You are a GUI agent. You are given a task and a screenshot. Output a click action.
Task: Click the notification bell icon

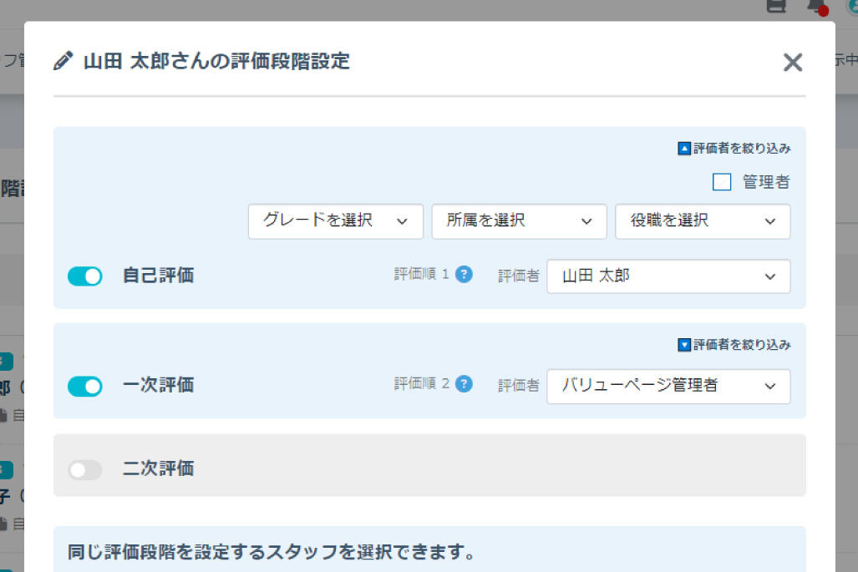click(x=815, y=6)
